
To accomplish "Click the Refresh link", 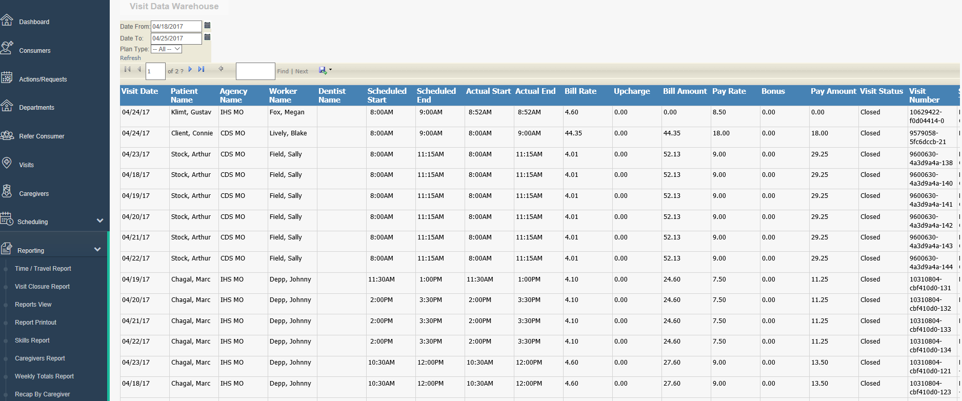I will [x=130, y=58].
